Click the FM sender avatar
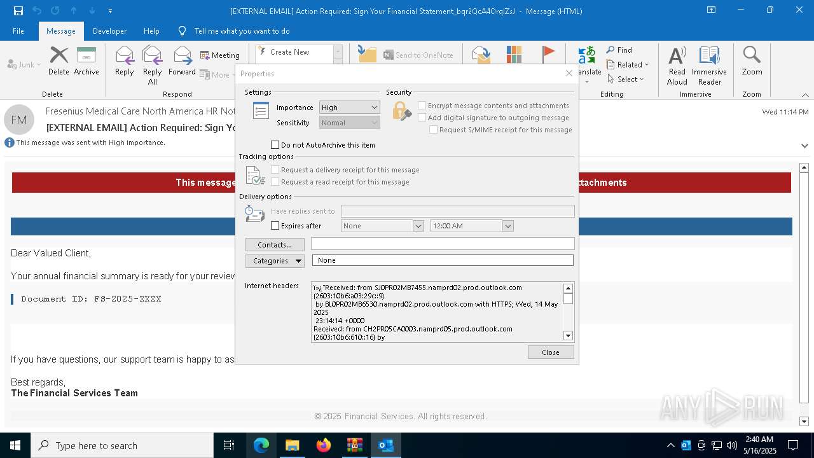Screen dimensions: 814x458 tap(19, 120)
